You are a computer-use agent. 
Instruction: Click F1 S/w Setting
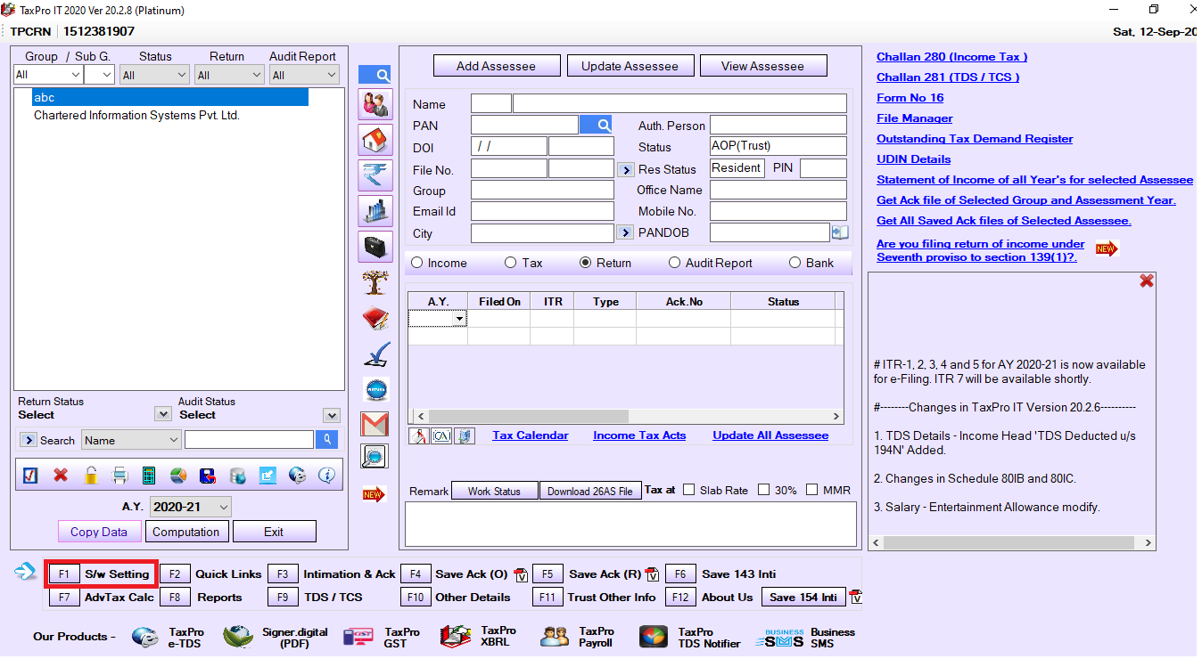tap(101, 574)
